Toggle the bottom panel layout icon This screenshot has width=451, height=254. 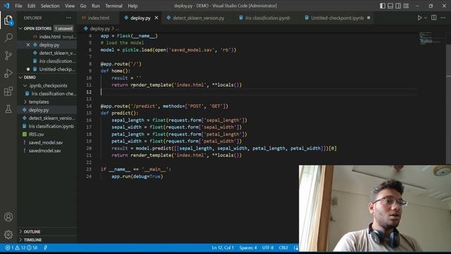390,6
